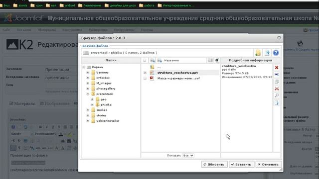Open the upload file icon
319x179 pixels.
267,53
